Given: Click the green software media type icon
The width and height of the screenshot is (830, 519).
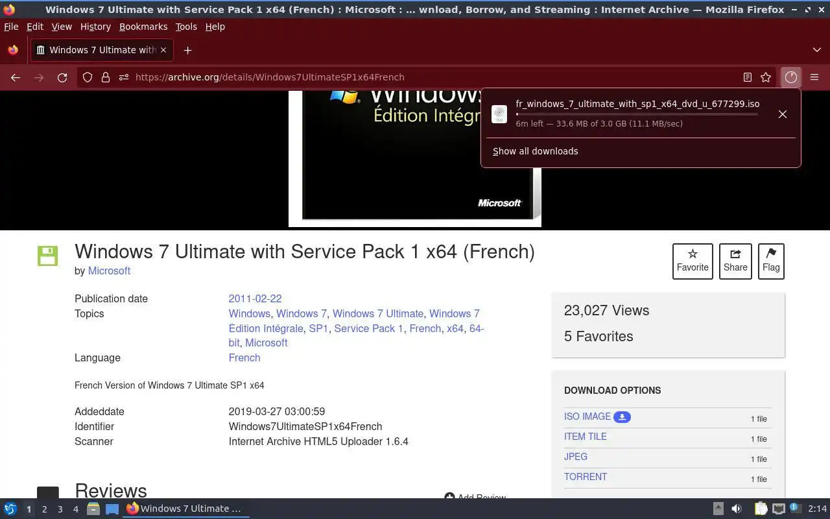Looking at the screenshot, I should point(47,256).
